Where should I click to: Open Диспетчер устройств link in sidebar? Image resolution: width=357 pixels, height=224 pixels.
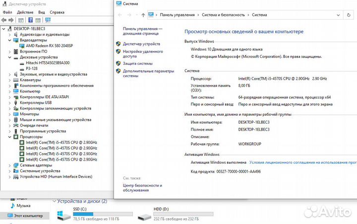click(141, 44)
